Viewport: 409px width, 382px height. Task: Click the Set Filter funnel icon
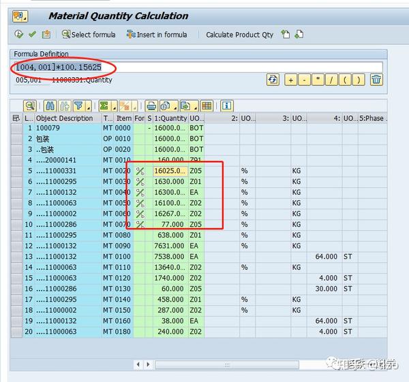[79, 106]
